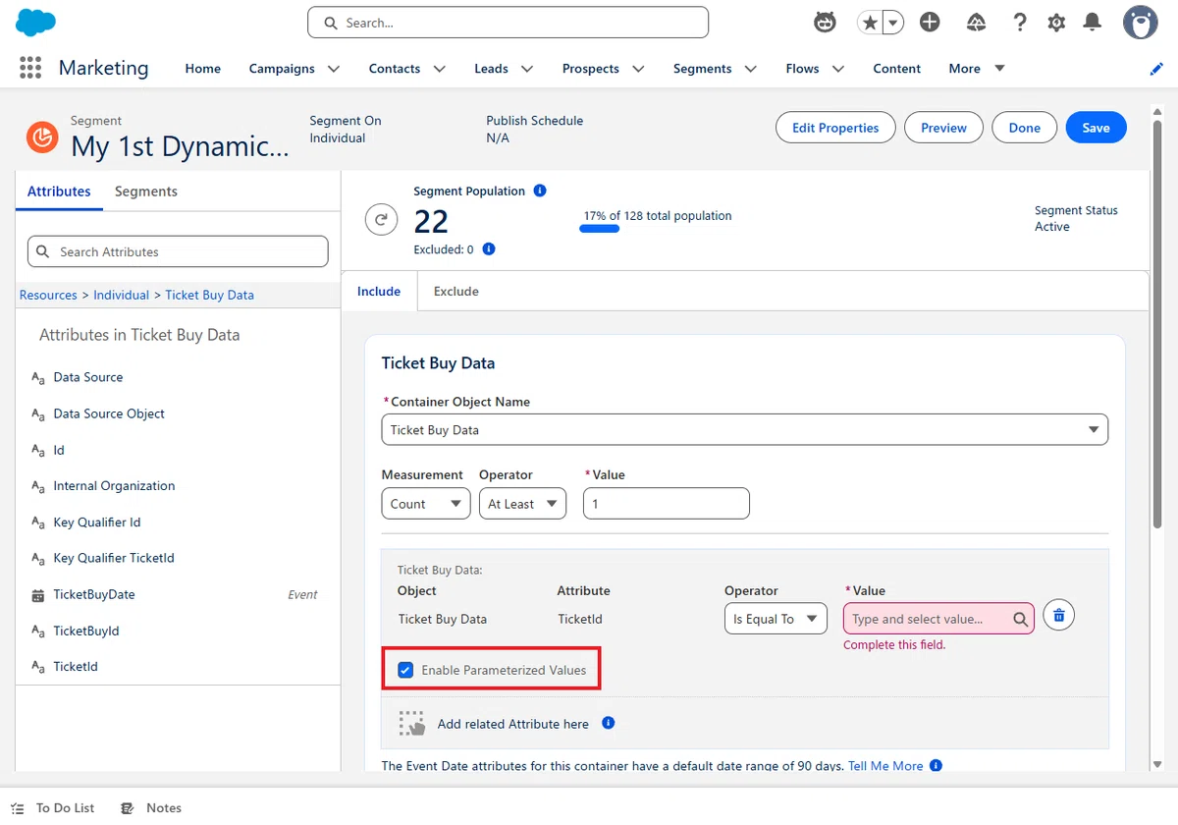
Task: Click the TicketBuyDate calendar event icon
Action: tap(38, 595)
